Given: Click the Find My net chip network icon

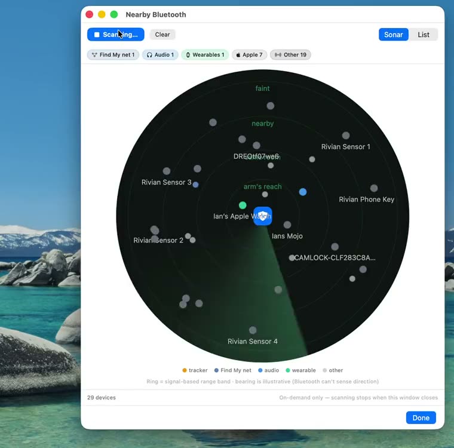Looking at the screenshot, I should (94, 55).
